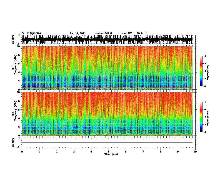Click the ch.1 spectrogram color scale bar

(201, 71)
